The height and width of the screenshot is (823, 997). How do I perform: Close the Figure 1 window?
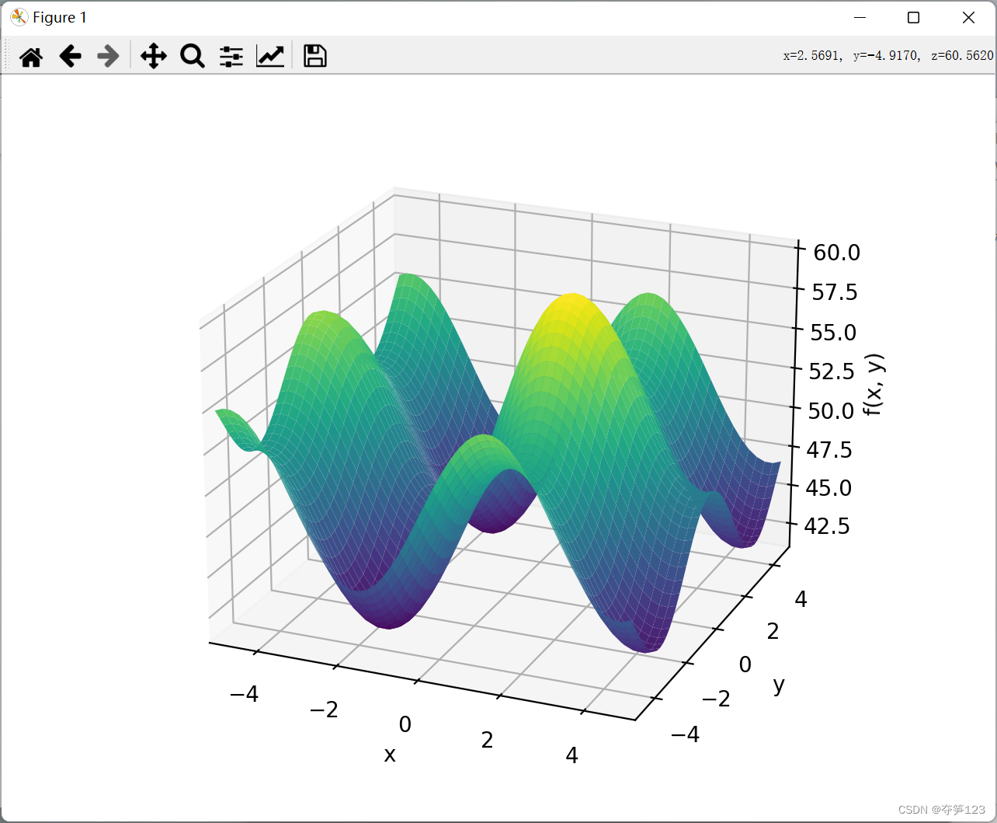[968, 18]
